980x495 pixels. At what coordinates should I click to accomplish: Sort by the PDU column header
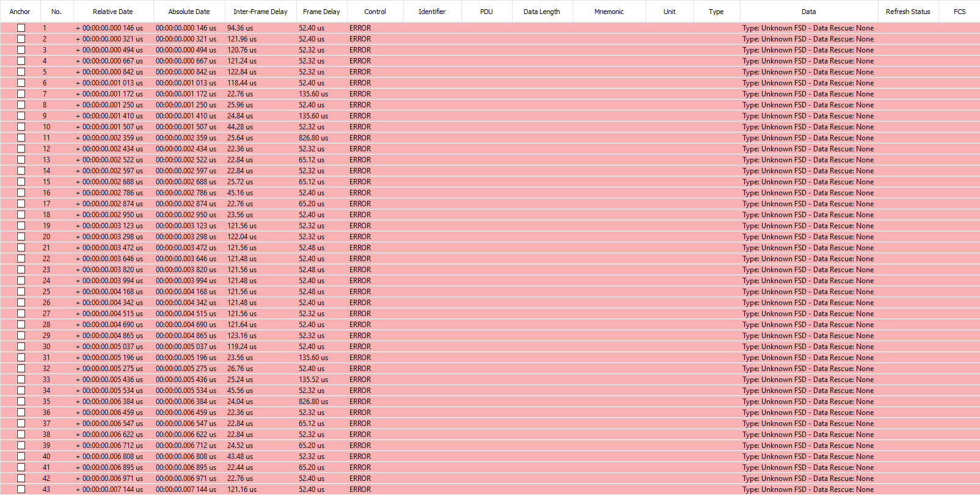pyautogui.click(x=486, y=12)
